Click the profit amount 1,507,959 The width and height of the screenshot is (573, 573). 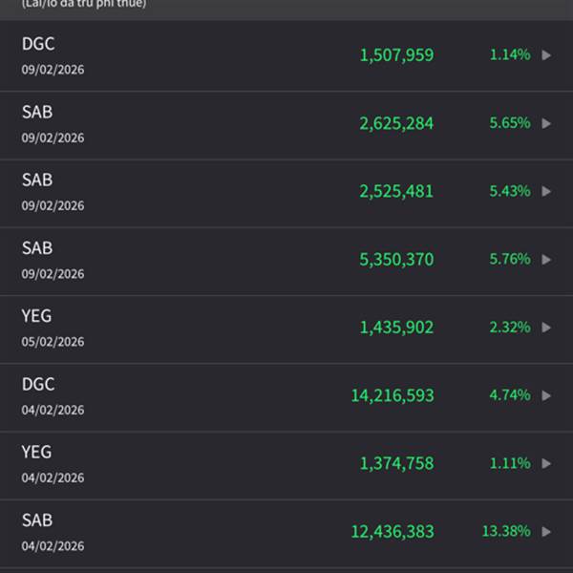396,55
